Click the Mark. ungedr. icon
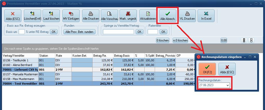 click(x=128, y=16)
